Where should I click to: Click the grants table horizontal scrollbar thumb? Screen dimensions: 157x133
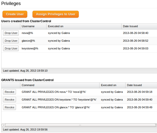pos(80,125)
